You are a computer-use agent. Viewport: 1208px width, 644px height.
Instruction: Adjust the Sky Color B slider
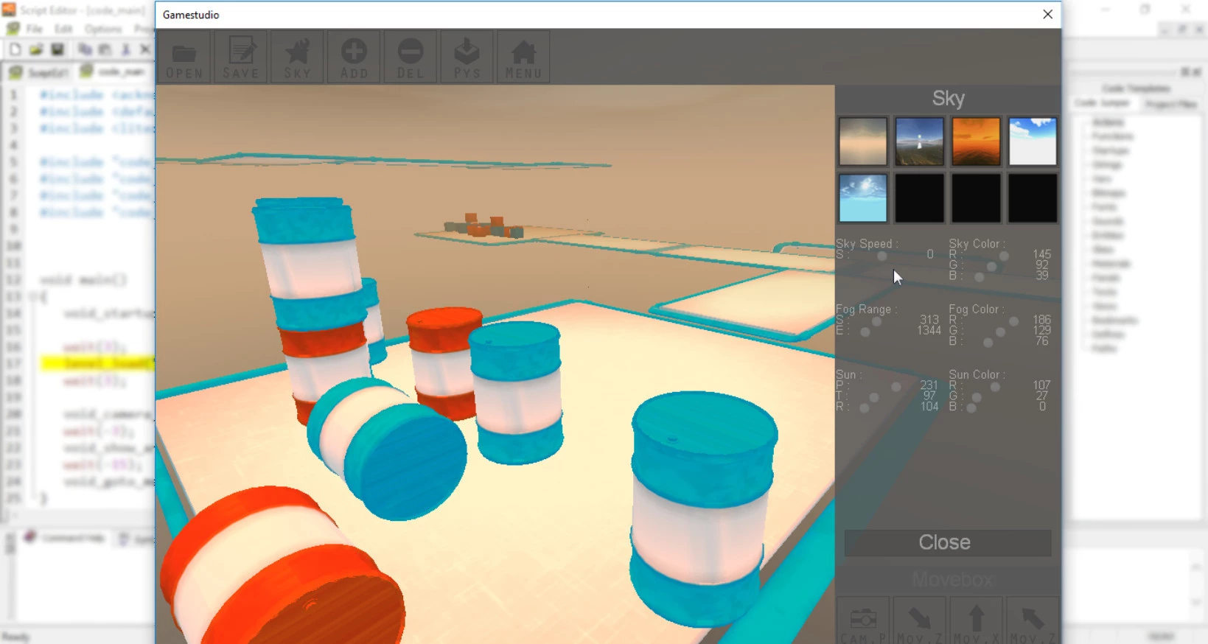click(x=979, y=278)
